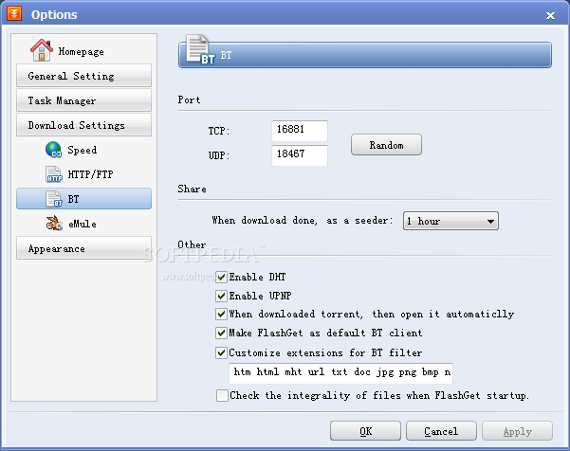
Task: Click the Cancel button
Action: 441,431
